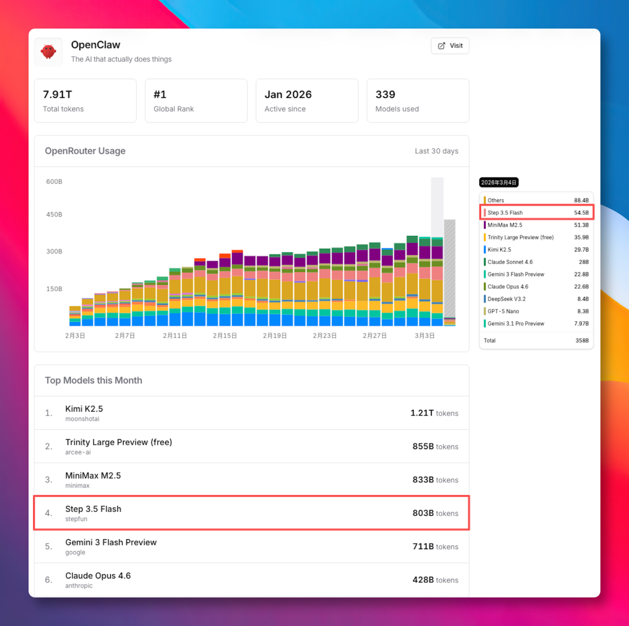Click the 2026年3月4日 date tooltip label
The image size is (629, 626).
pos(499,182)
